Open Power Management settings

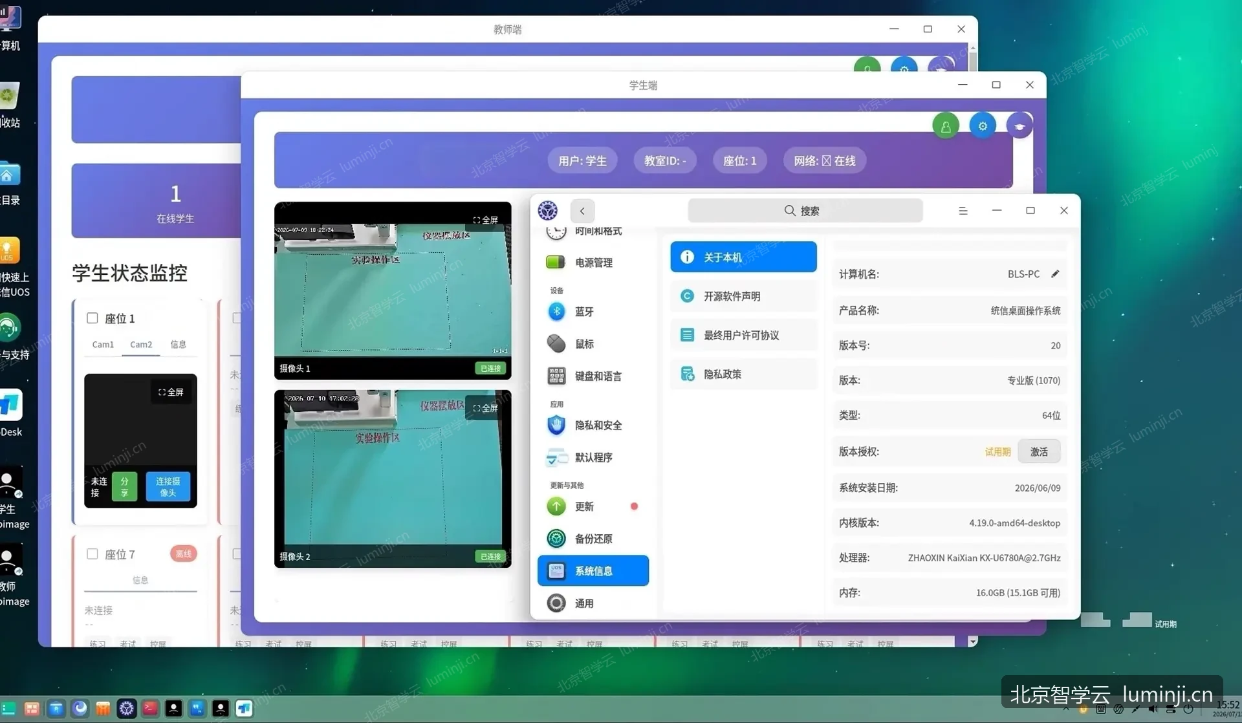593,263
